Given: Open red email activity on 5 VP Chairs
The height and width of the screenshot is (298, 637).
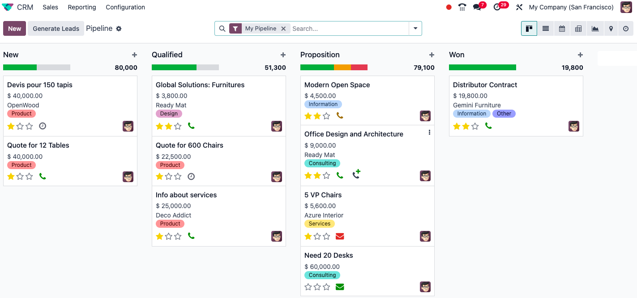Looking at the screenshot, I should coord(340,236).
